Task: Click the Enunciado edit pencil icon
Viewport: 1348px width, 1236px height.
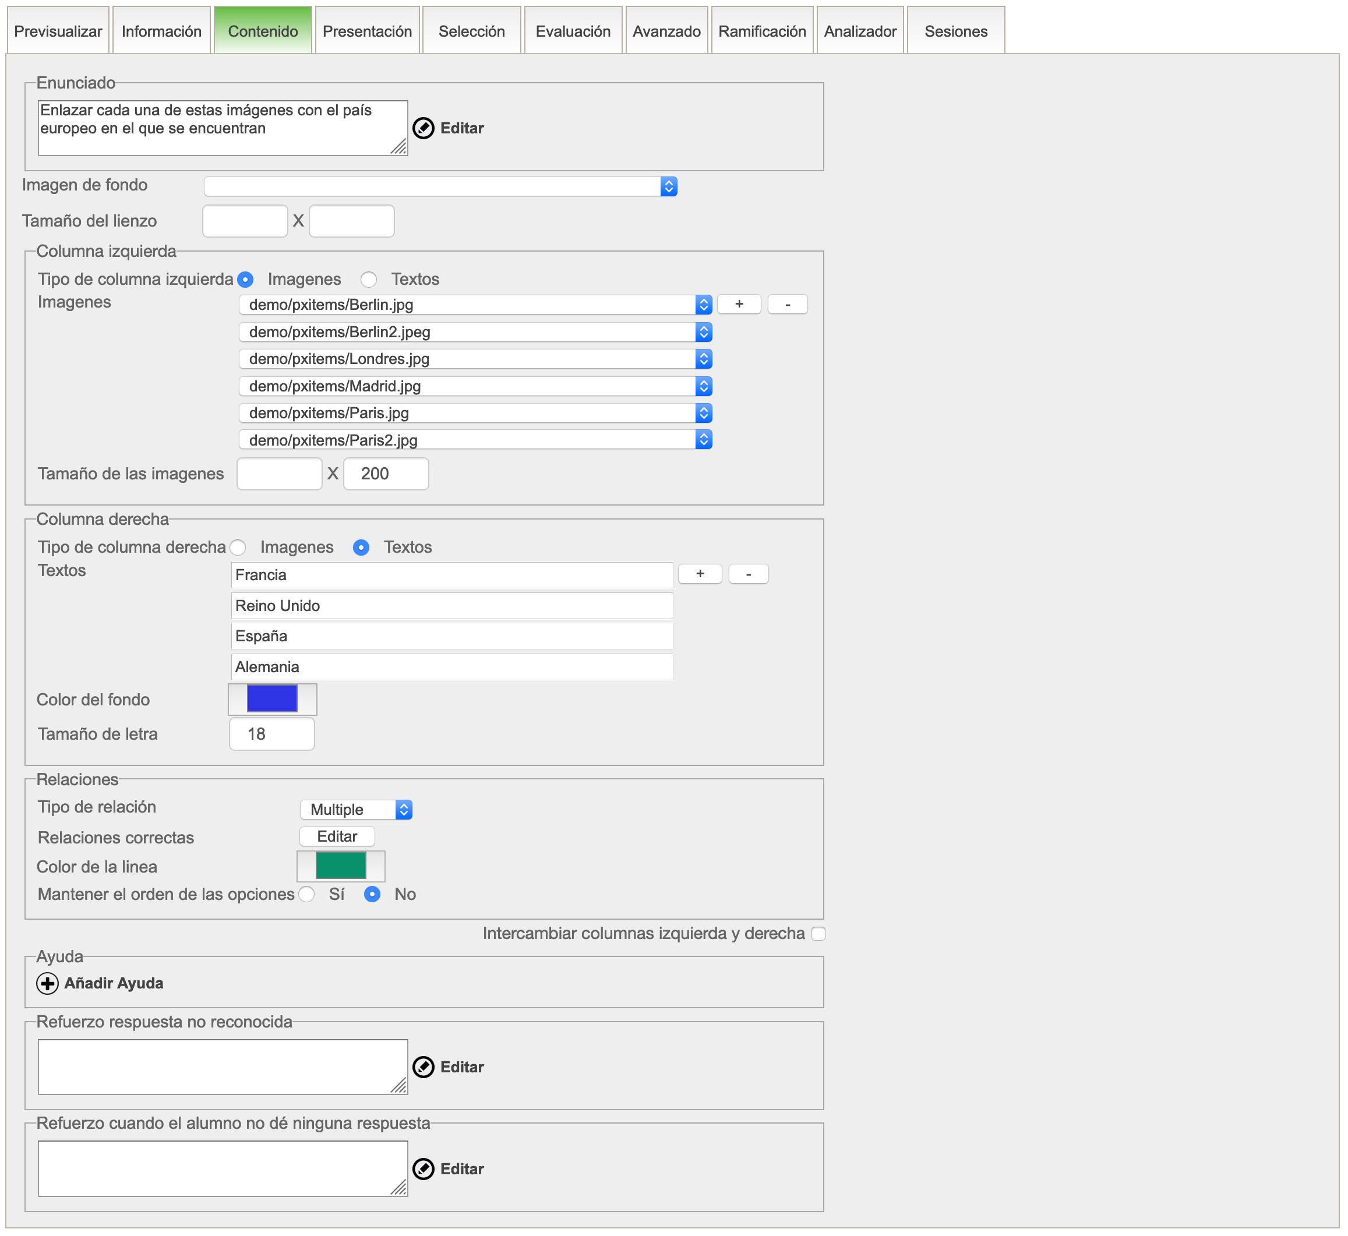Action: point(424,128)
